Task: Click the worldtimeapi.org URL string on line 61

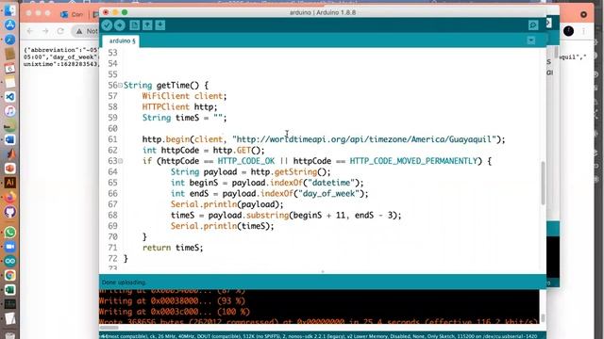Action: pyautogui.click(x=364, y=139)
